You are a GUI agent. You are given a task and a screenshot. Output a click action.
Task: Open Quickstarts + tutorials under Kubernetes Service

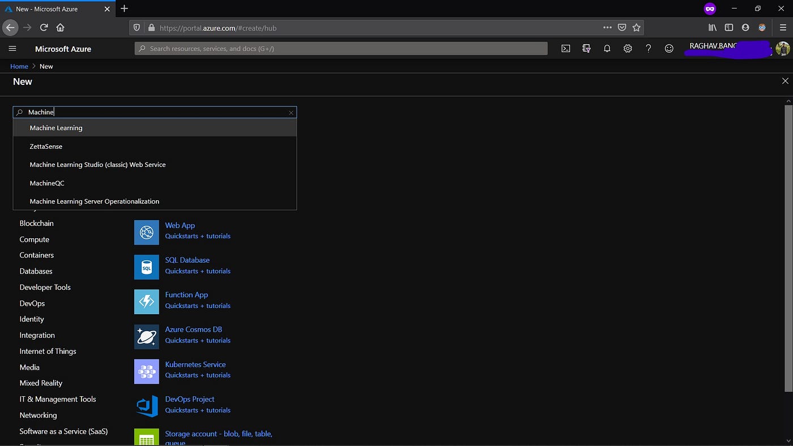[198, 375]
